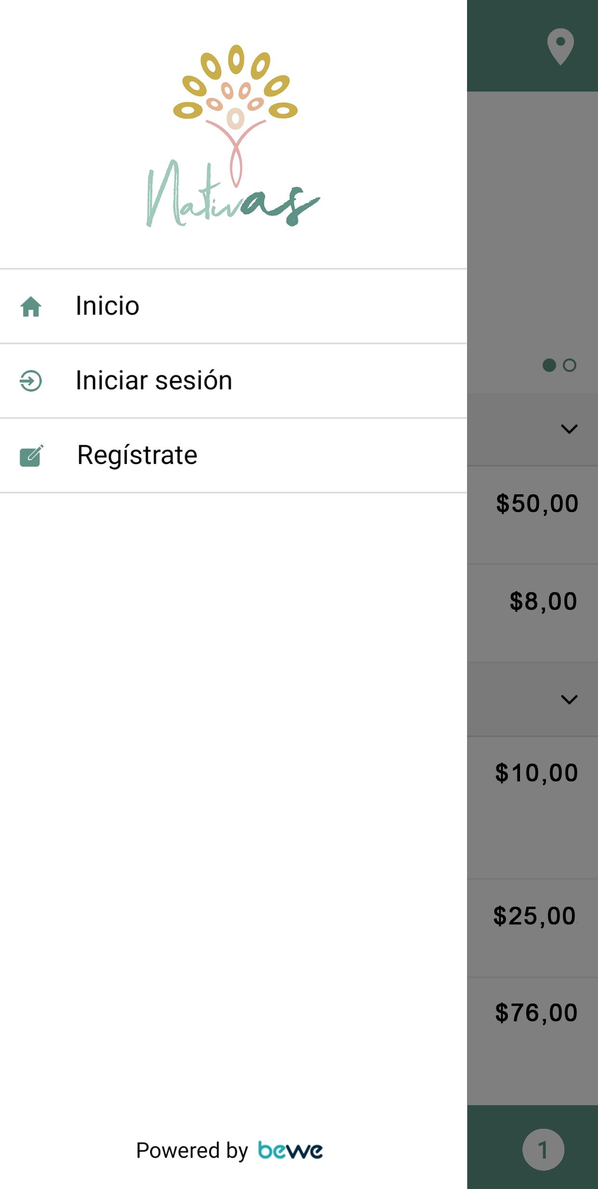Image resolution: width=598 pixels, height=1189 pixels.
Task: Expand the lower category chevron
Action: tap(569, 700)
